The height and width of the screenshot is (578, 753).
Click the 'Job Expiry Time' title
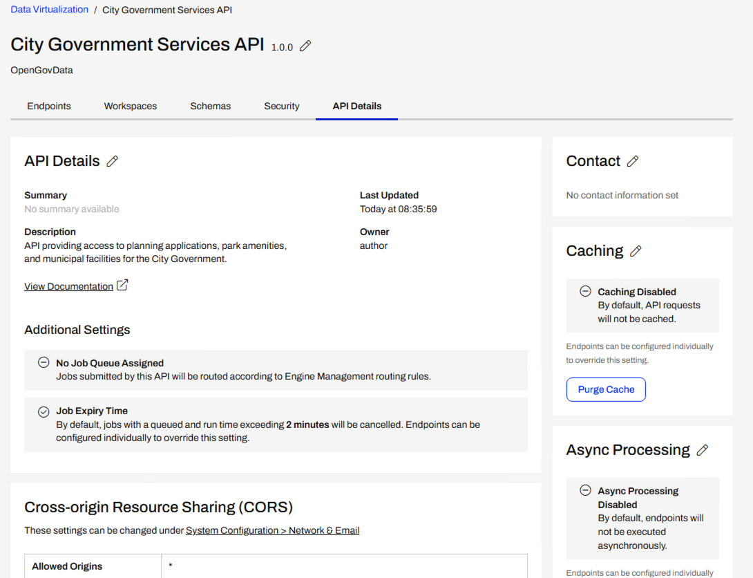tap(92, 411)
